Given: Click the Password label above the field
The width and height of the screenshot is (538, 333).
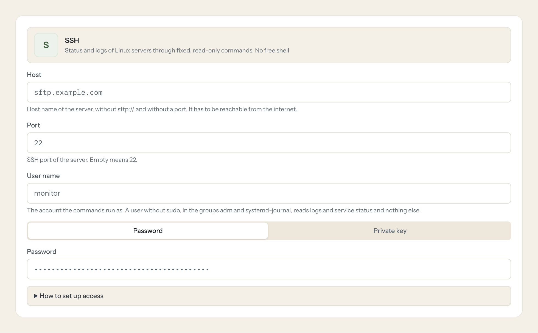Looking at the screenshot, I should tap(42, 252).
